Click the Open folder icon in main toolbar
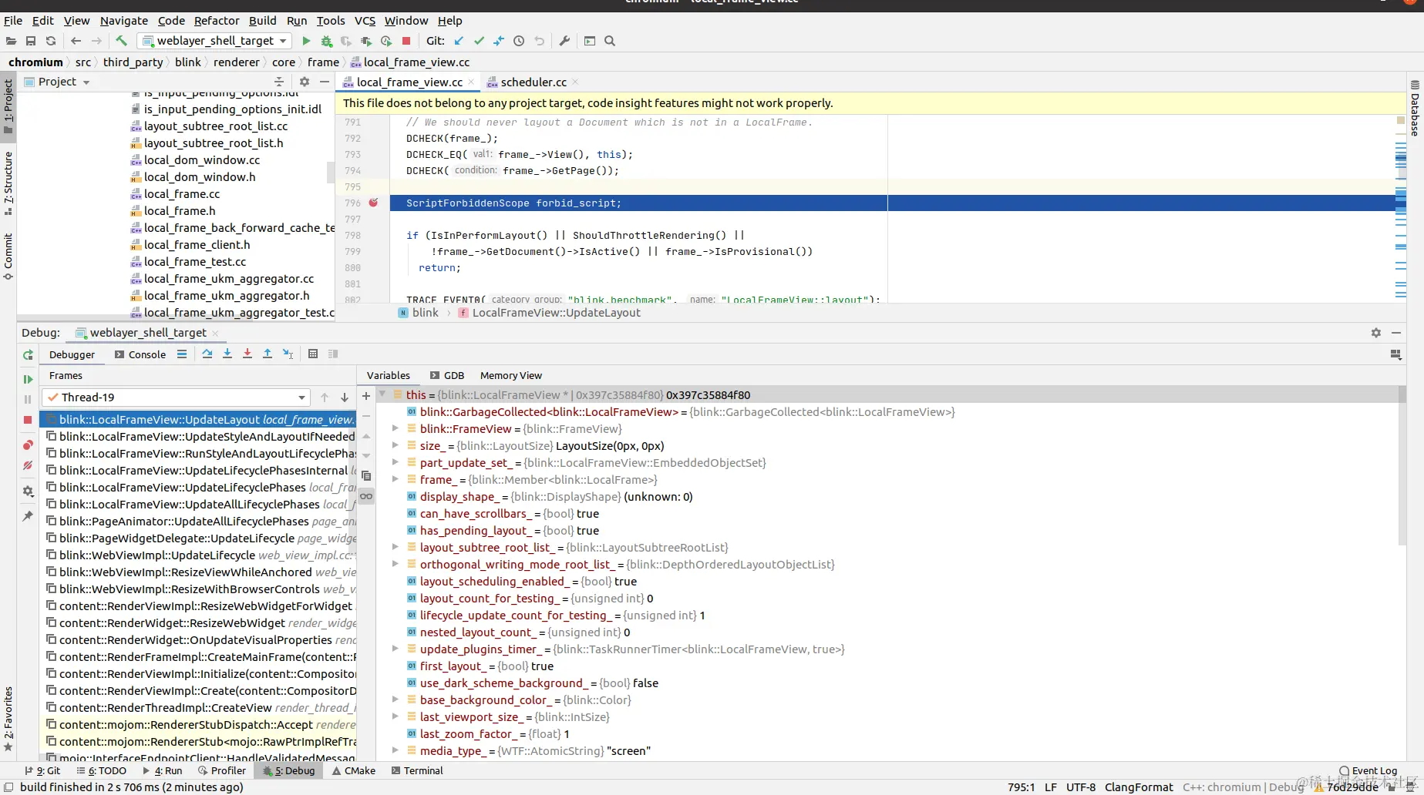This screenshot has height=795, width=1424. pos(11,41)
